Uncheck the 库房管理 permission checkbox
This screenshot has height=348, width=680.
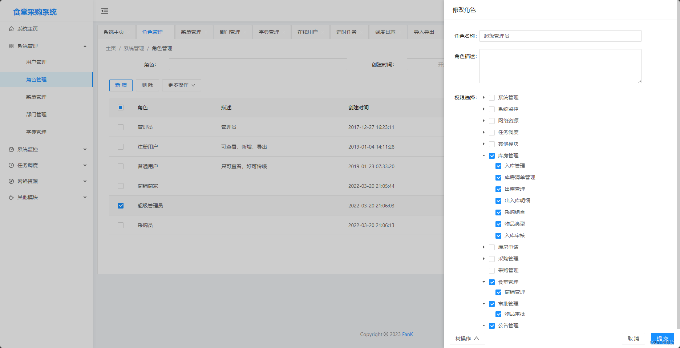492,156
